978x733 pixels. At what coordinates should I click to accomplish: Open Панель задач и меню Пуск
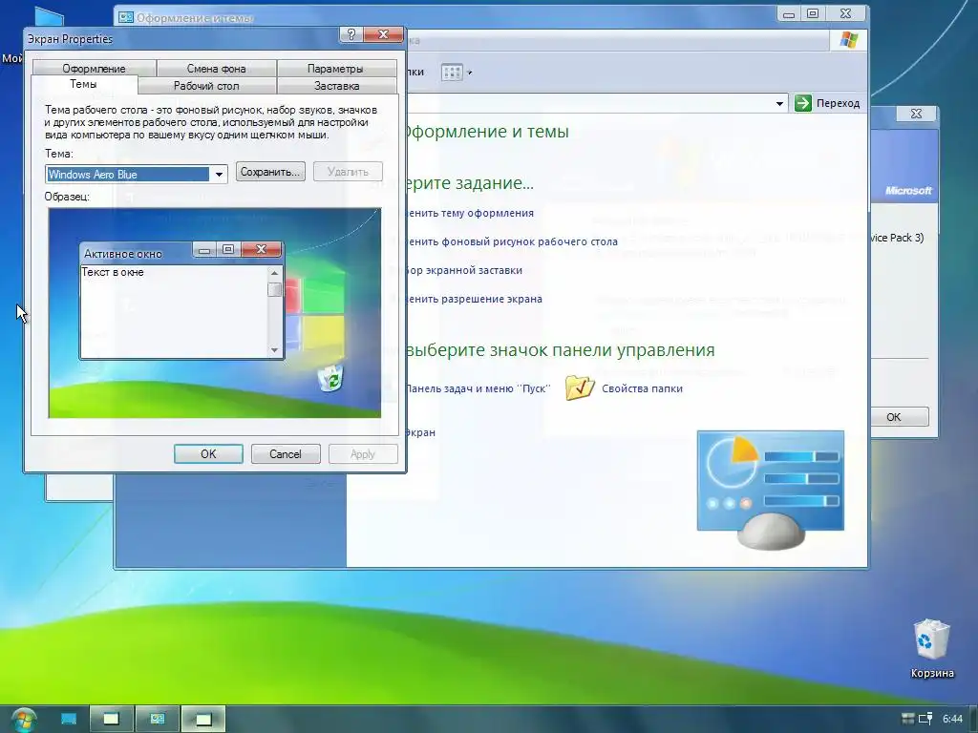(x=478, y=389)
